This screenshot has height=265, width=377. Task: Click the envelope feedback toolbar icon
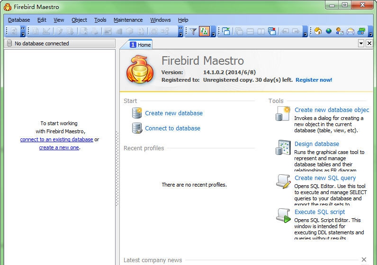coord(350,32)
